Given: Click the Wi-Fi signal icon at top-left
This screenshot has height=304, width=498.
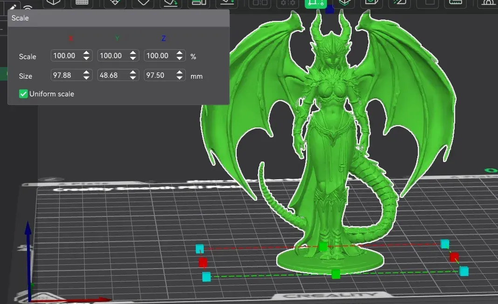Looking at the screenshot, I should coord(28,7).
